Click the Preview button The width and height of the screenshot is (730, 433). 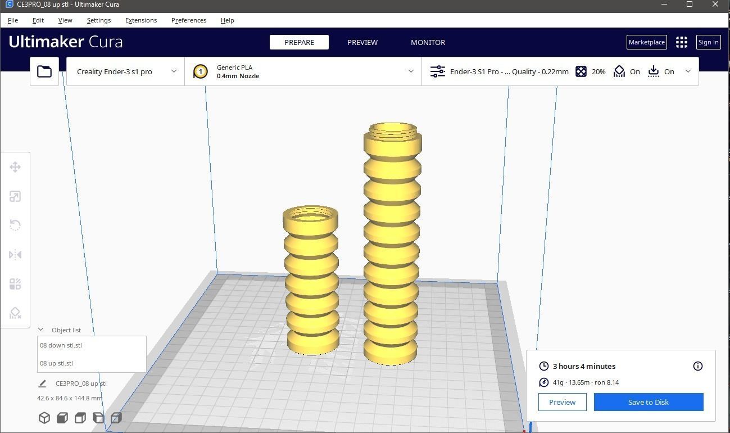click(563, 402)
